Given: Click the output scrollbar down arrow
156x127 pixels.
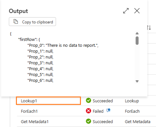Looking at the screenshot, I should (137, 81).
